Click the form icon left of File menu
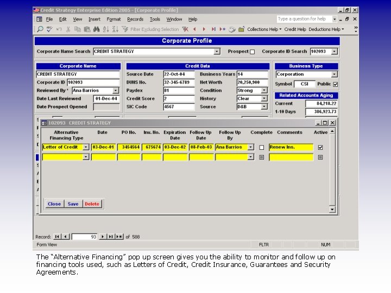 pyautogui.click(x=40, y=19)
